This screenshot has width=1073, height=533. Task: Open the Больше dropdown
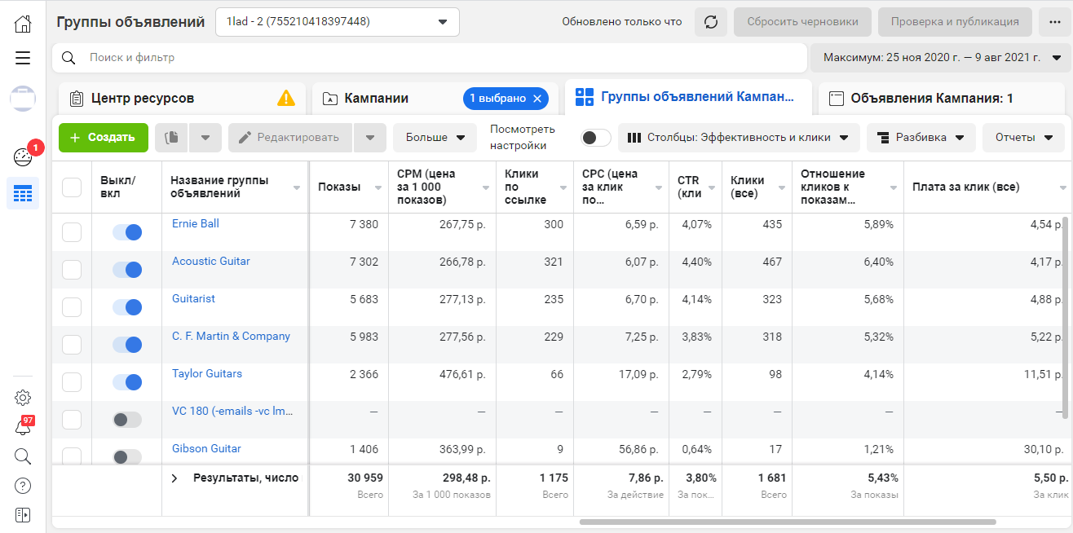(x=435, y=138)
